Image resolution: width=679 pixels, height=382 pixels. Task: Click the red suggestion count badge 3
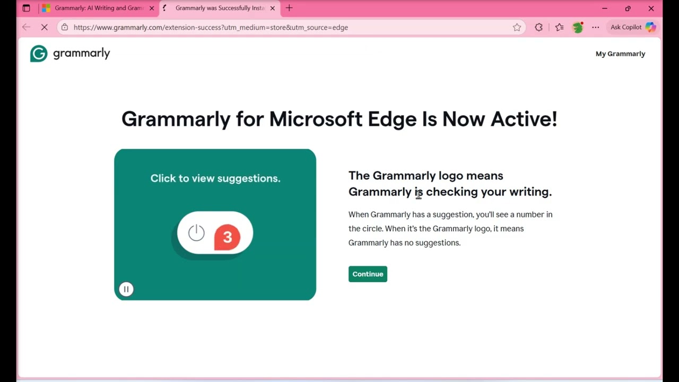[227, 237]
